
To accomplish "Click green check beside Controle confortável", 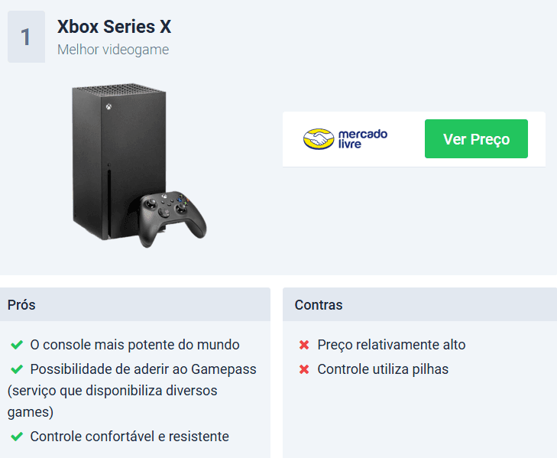I will click(17, 437).
